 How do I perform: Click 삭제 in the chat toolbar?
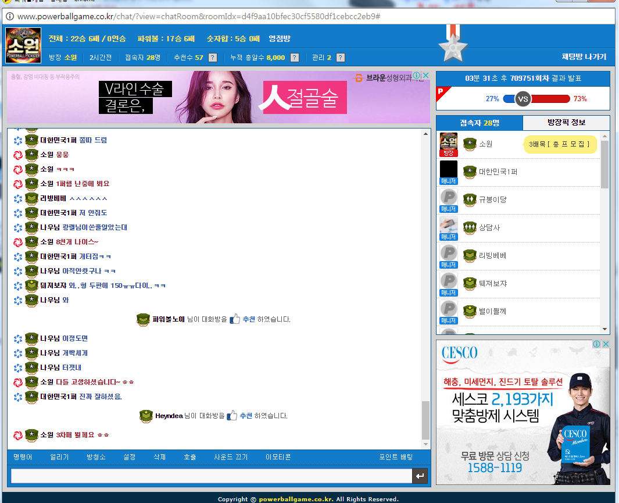tap(159, 457)
